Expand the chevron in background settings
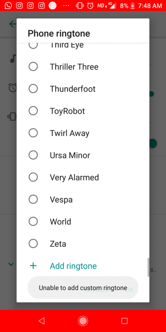The image size is (166, 332). (11, 264)
